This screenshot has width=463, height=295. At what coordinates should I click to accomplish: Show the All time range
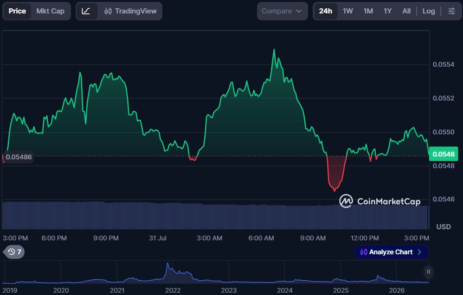406,11
